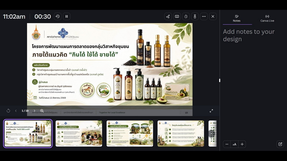Click the notes area placeholder text
This screenshot has height=161, width=287.
pyautogui.click(x=249, y=35)
